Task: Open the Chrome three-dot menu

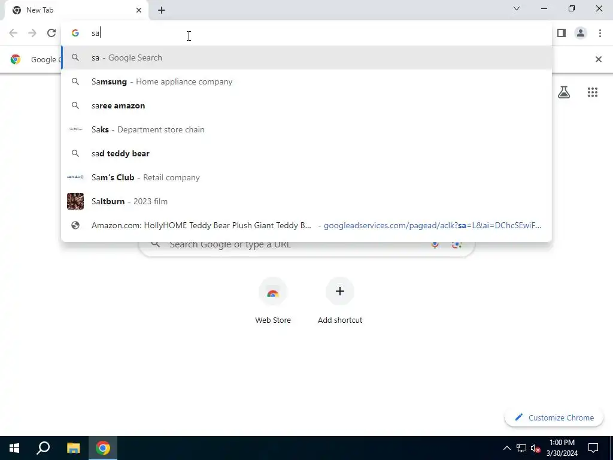Action: 600,33
